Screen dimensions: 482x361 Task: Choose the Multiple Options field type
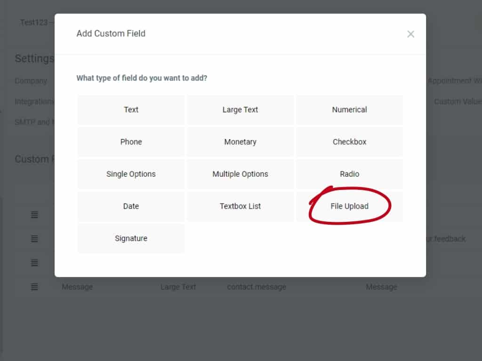coord(240,174)
